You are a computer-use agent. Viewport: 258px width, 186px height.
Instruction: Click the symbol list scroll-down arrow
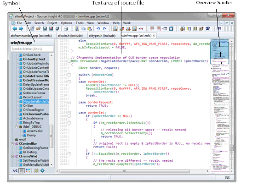coord(52,164)
